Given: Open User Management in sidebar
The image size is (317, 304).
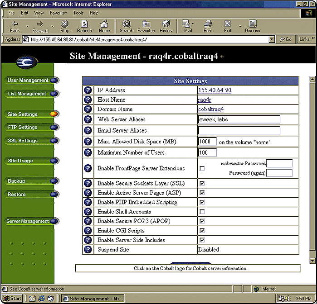Looking at the screenshot, I should (x=32, y=80).
